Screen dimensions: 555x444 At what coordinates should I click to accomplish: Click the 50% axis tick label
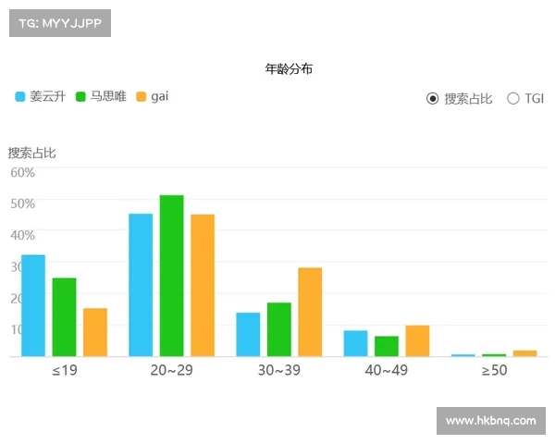pyautogui.click(x=22, y=203)
